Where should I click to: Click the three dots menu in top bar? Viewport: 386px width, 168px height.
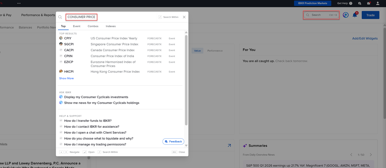tap(19, 3)
